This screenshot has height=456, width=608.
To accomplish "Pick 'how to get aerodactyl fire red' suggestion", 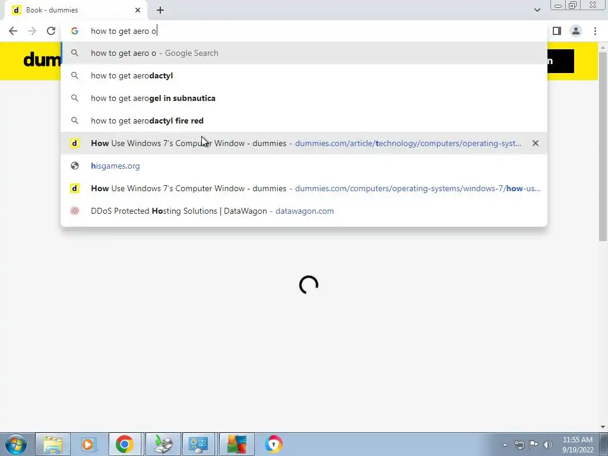I will click(304, 121).
